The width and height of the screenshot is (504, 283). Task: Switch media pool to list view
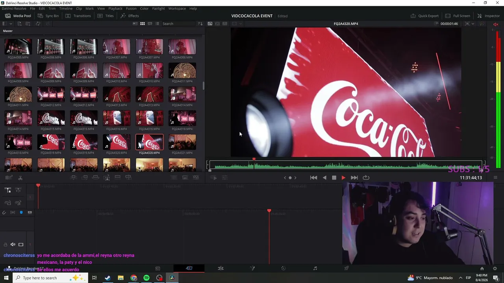coord(157,24)
